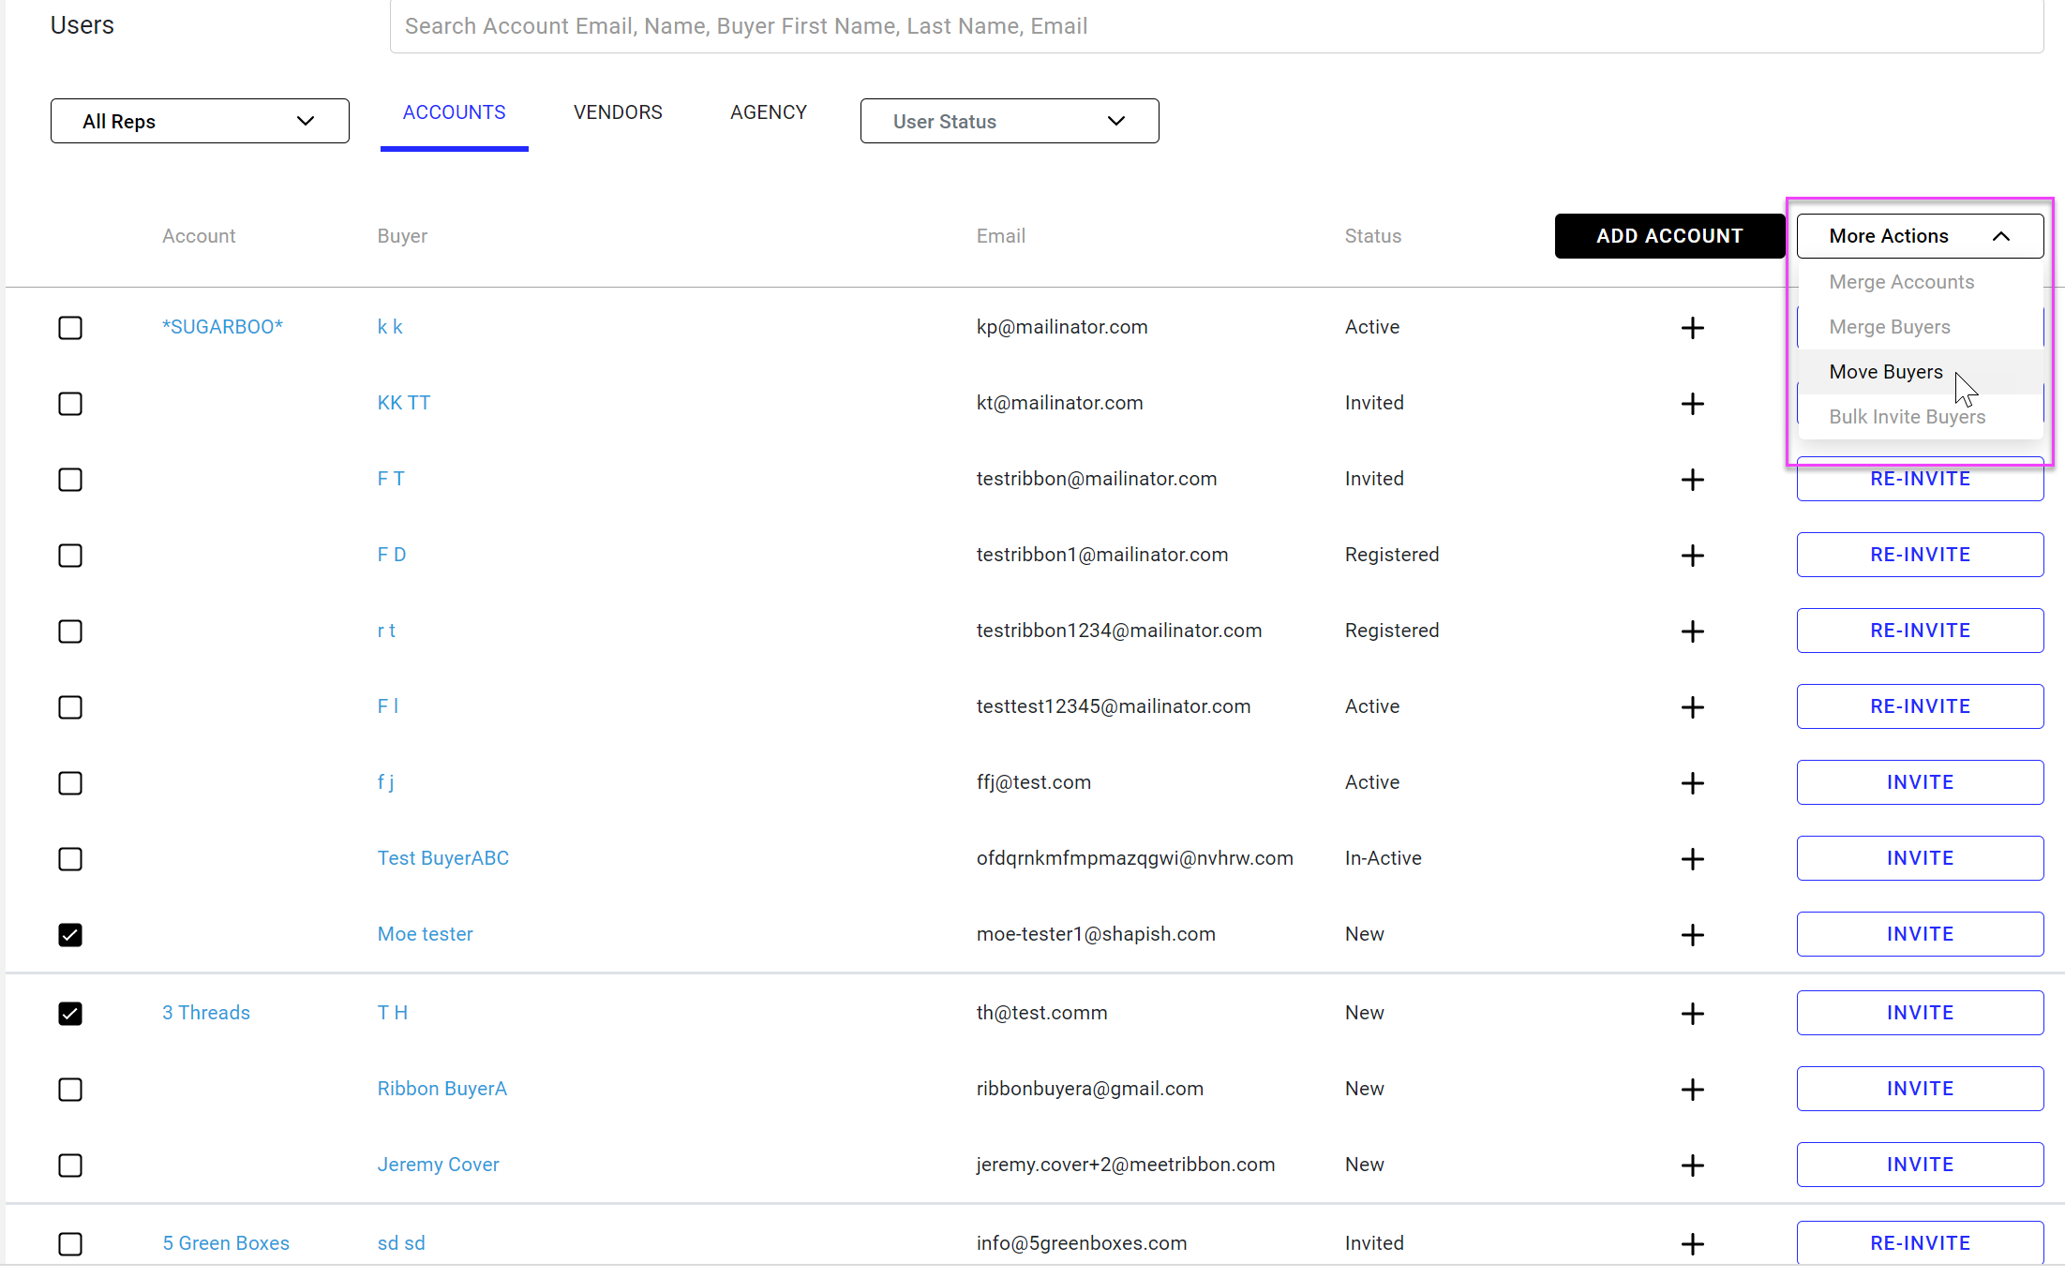Click plus icon in Test BuyerABC row
Viewport: 2065px width, 1277px height.
(x=1692, y=859)
